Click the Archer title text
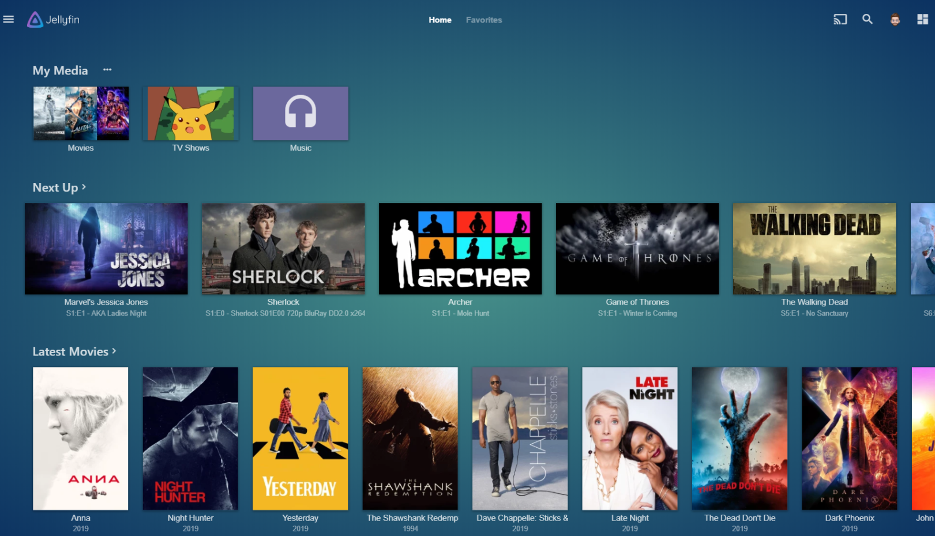Viewport: 935px width, 536px height. click(460, 302)
